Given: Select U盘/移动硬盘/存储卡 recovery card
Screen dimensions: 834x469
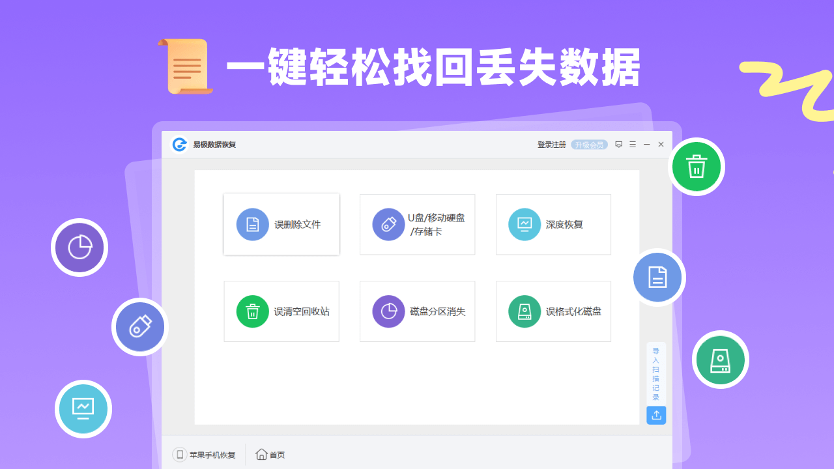Looking at the screenshot, I should click(417, 224).
